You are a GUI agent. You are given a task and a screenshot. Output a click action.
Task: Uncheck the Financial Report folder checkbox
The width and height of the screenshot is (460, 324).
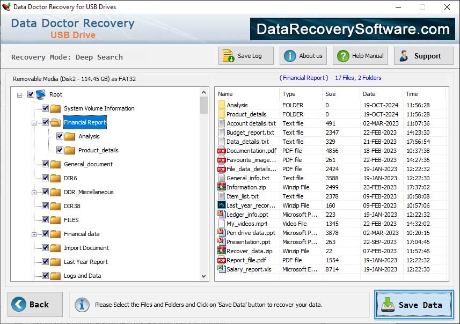pyautogui.click(x=45, y=122)
